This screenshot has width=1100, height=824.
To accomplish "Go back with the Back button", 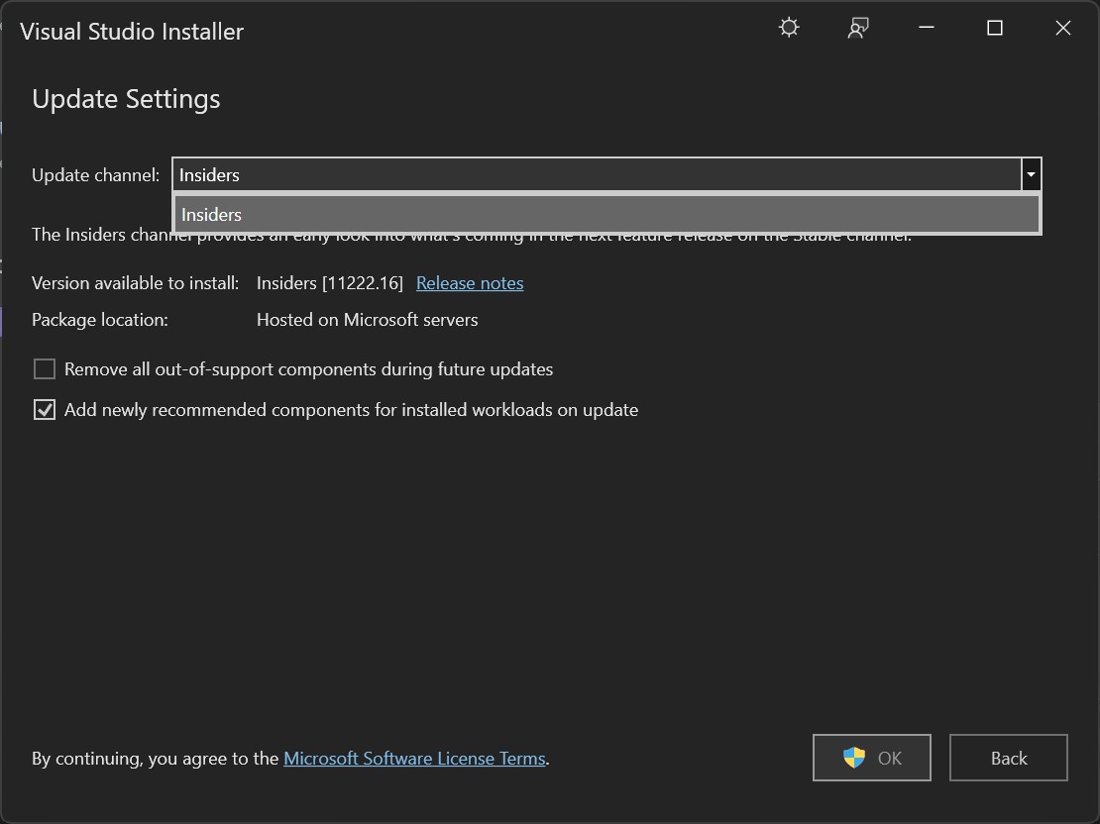I will 1008,758.
